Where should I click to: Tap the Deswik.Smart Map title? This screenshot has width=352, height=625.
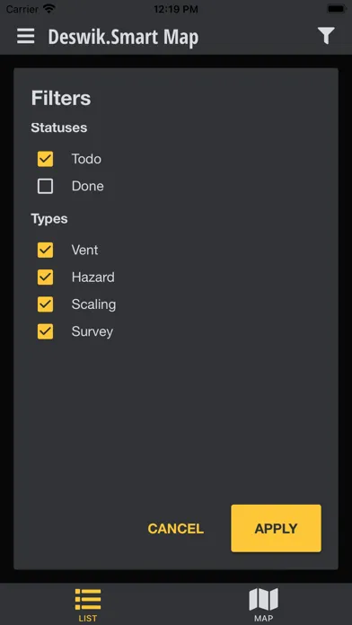[x=123, y=37]
